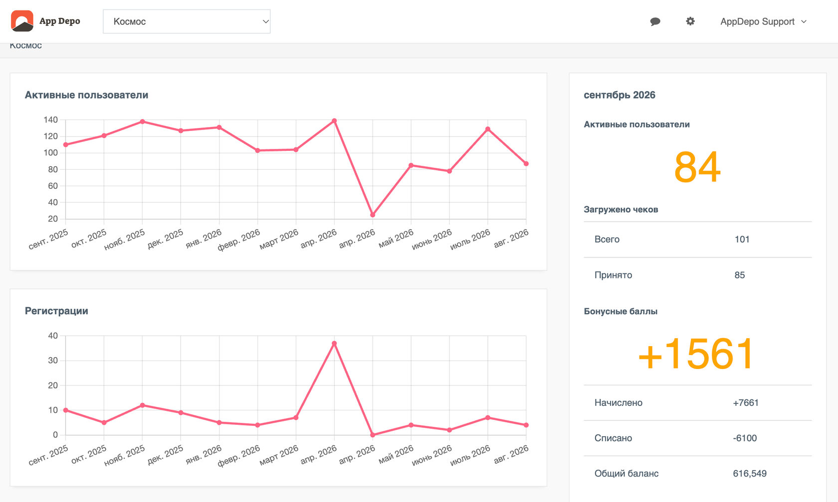Click the Списано row label
Viewport: 838px width, 502px height.
(613, 438)
